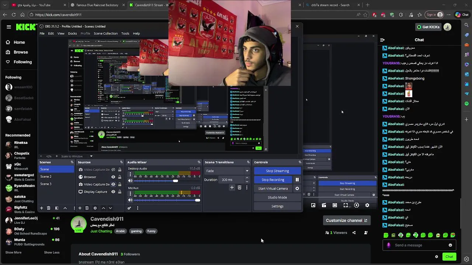This screenshot has height=265, width=472.
Task: Switch to Famous Blue Raincoat Backstory tab
Action: pos(97,5)
